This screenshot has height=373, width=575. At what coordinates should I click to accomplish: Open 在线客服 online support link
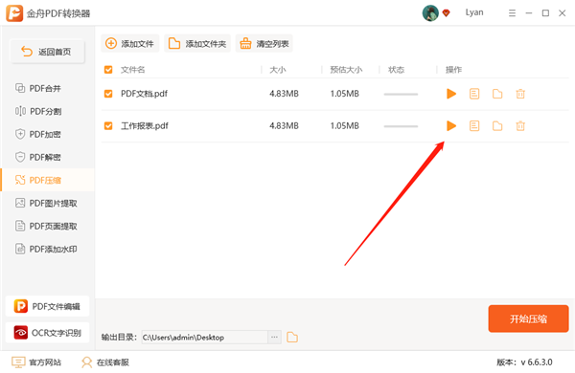coord(105,362)
